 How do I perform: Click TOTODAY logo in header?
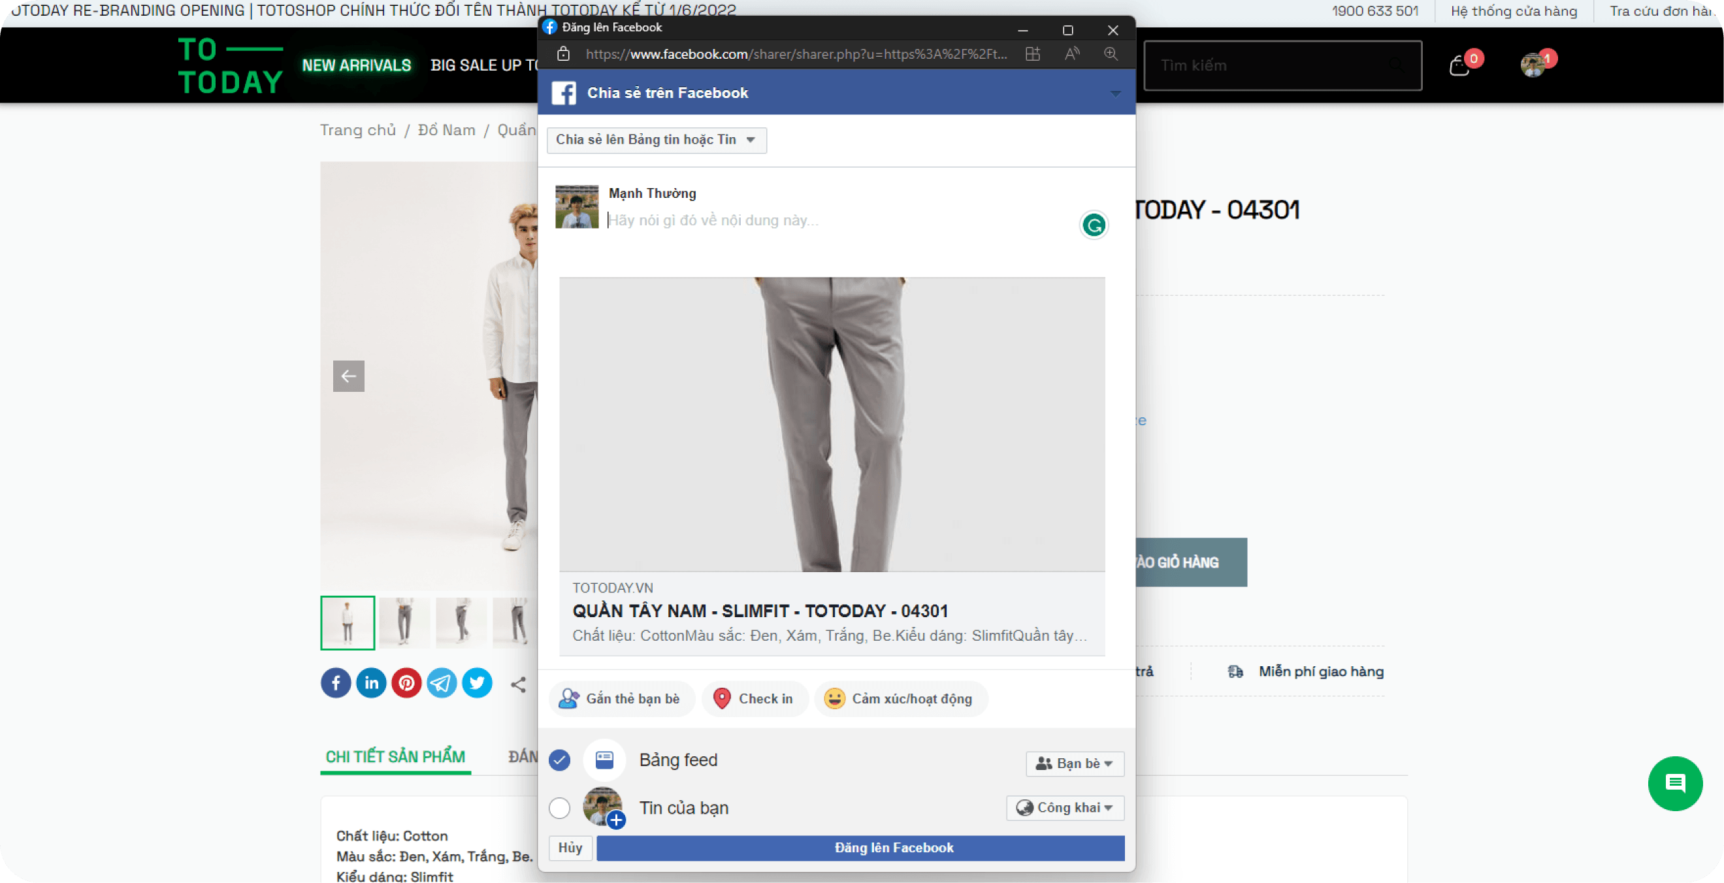point(230,65)
